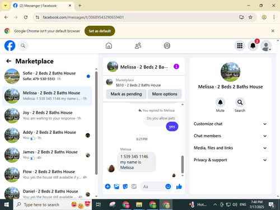
Task: Dismiss the default browser notification bar
Action: click(x=273, y=31)
